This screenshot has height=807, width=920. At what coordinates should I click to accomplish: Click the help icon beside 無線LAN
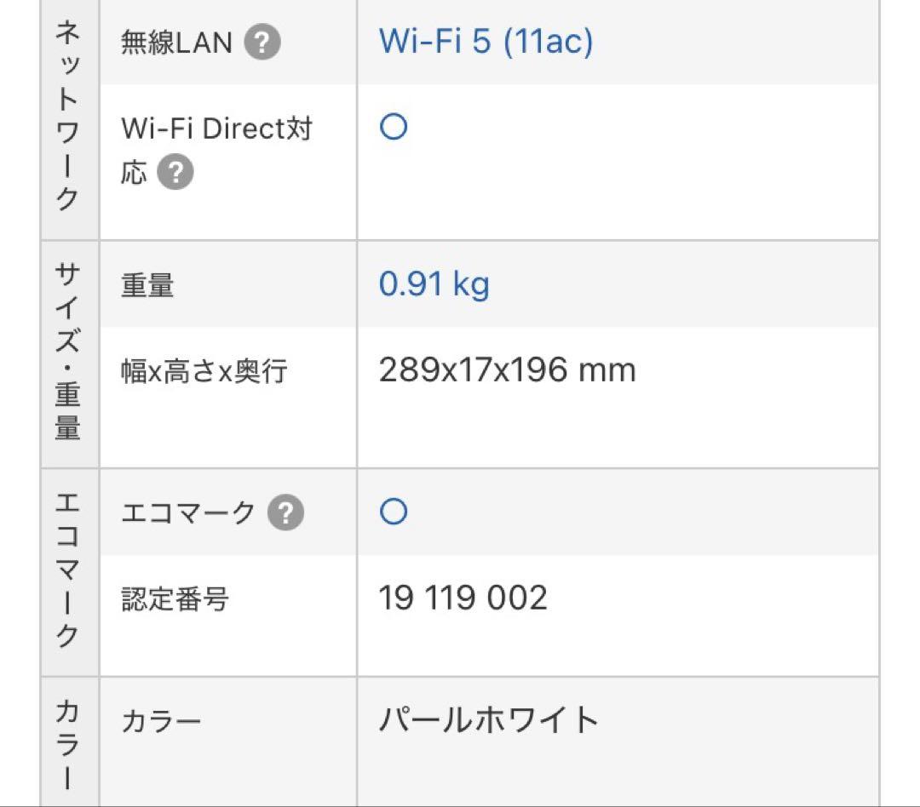(262, 43)
